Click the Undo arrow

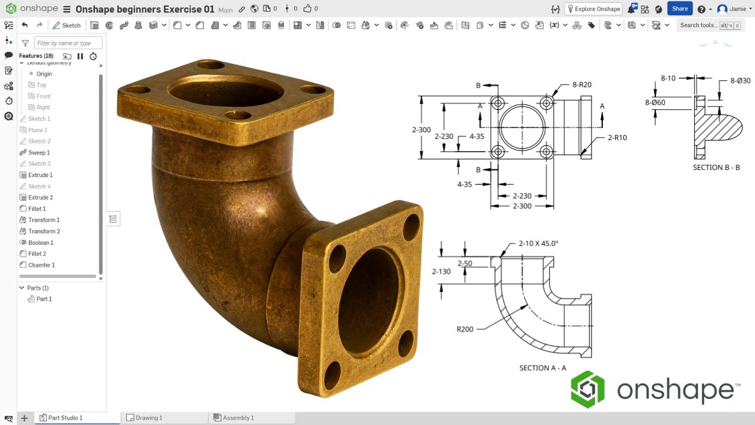(x=24, y=25)
